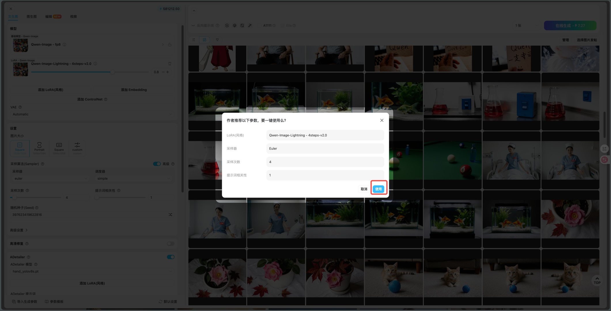Click the trash icon to delete the Lightning LoRA
611x311 pixels.
click(x=170, y=64)
